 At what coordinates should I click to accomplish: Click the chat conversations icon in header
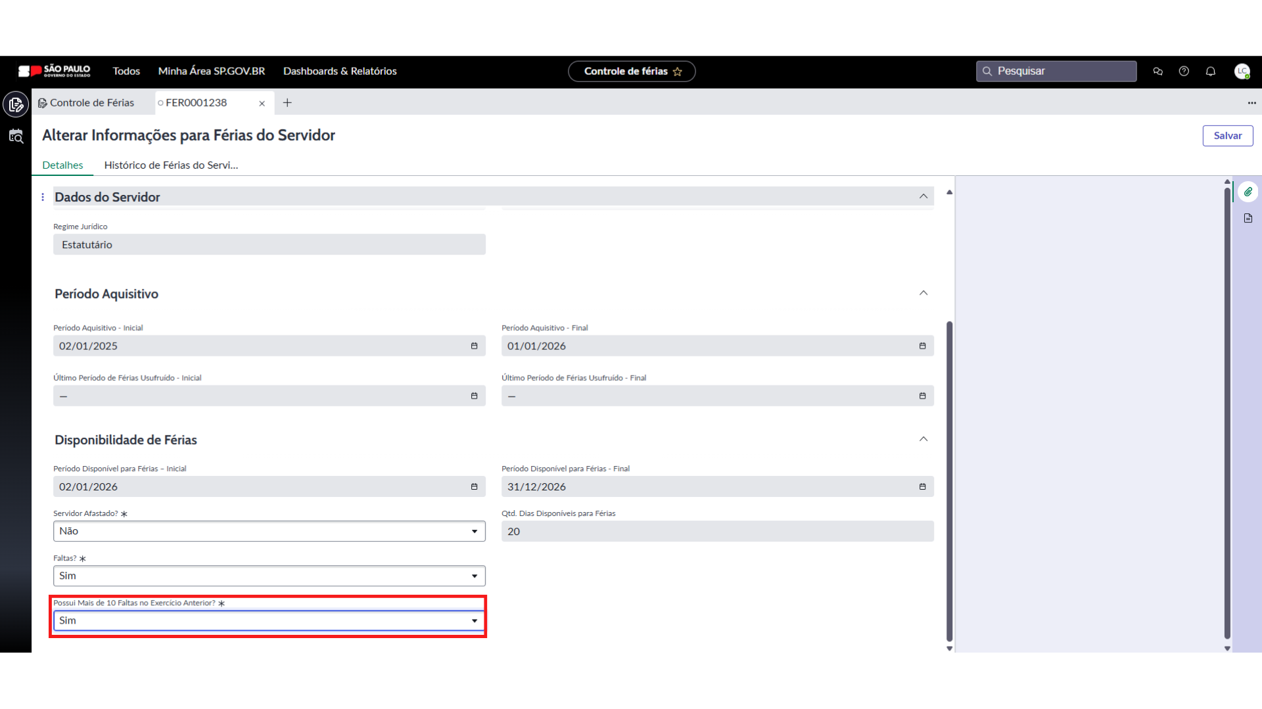(x=1157, y=71)
